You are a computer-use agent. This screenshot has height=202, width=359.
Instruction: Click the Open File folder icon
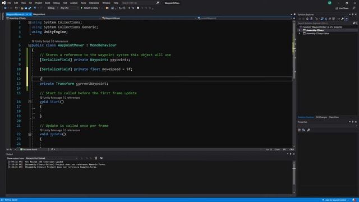(x=22, y=8)
